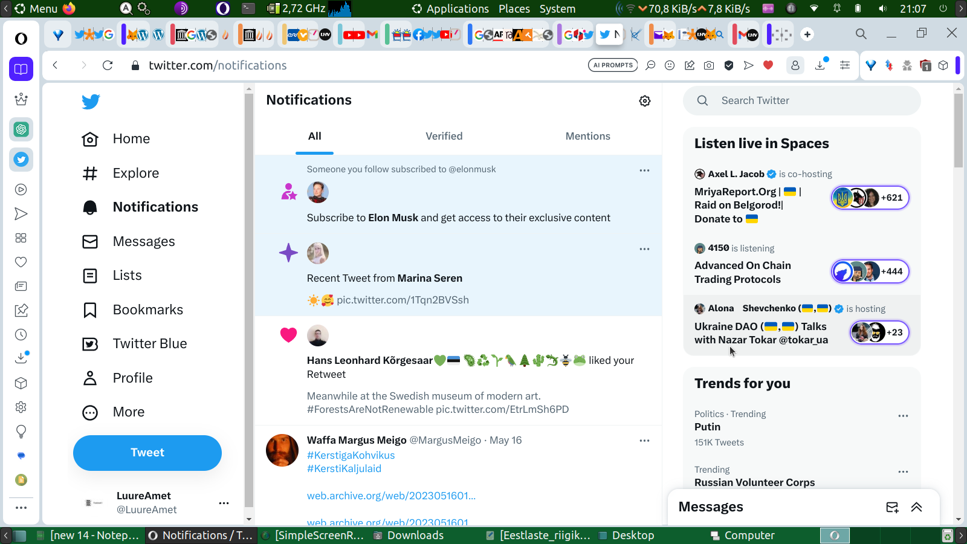
Task: Click the Search Twitter field
Action: click(802, 101)
